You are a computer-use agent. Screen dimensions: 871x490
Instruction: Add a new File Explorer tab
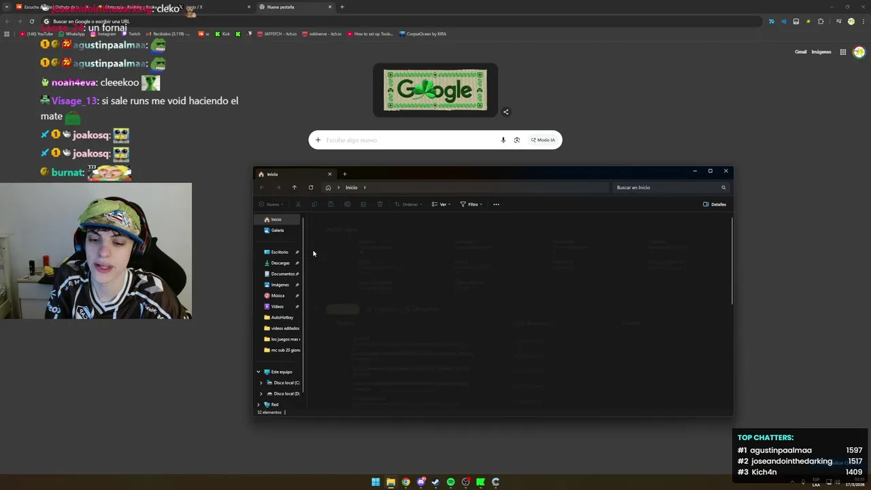pyautogui.click(x=344, y=174)
